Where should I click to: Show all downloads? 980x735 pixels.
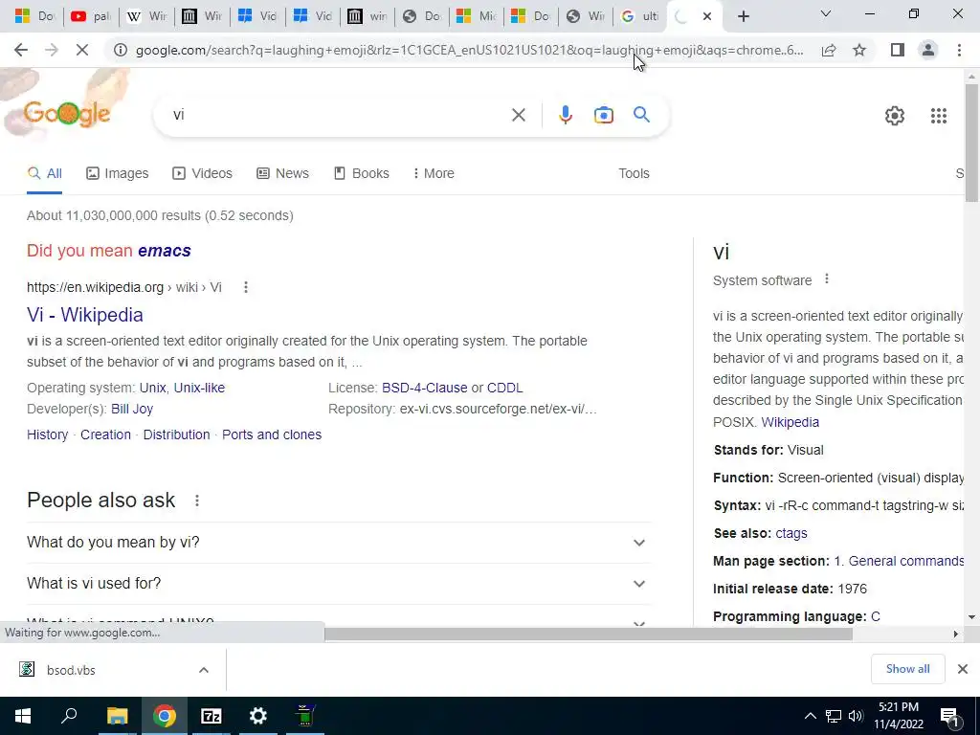tap(907, 669)
